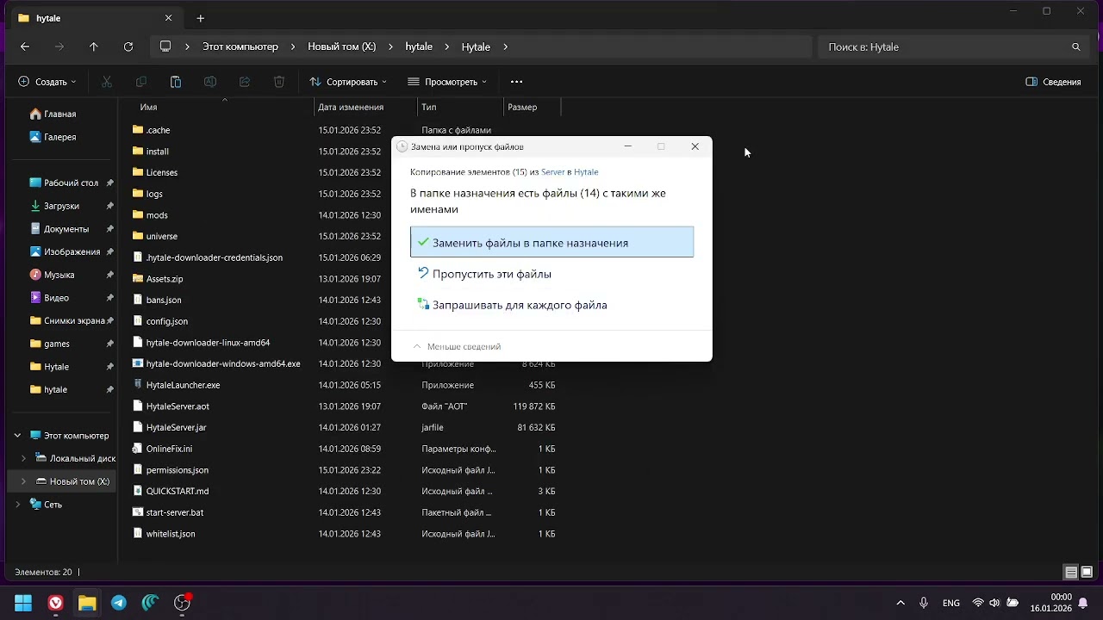Open the notifications bell icon
Viewport: 1103px width, 620px height.
(x=1082, y=603)
